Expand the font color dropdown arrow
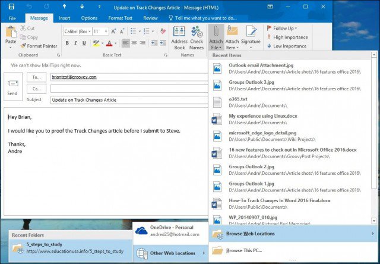This screenshot has height=264, width=380. point(116,43)
